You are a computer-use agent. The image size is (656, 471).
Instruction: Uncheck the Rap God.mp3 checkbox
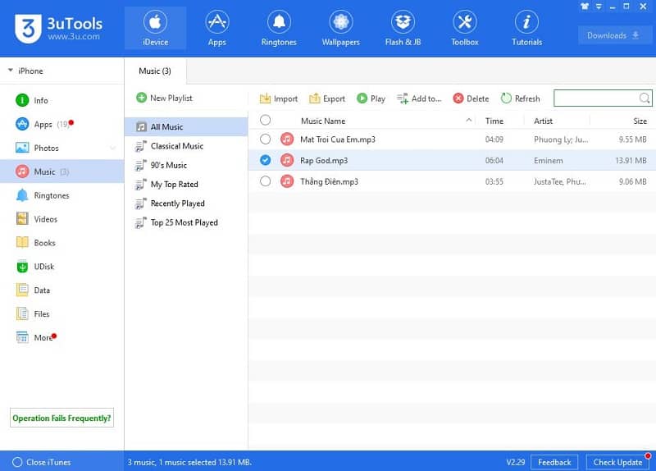click(x=265, y=160)
